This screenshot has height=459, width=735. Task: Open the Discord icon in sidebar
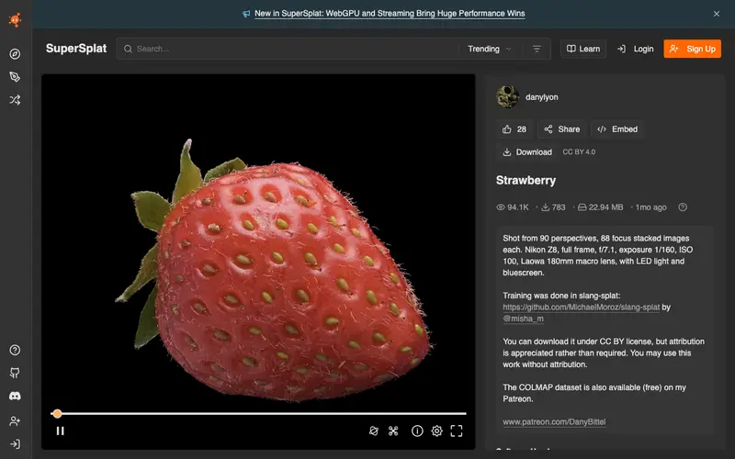click(x=15, y=397)
